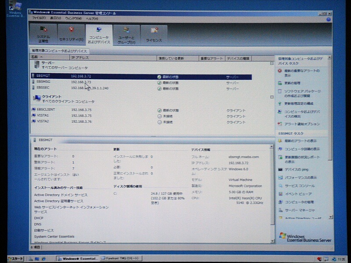The image size is (351, 263).
Task: Sort by the デバイスの種類 column header
Action: click(x=238, y=59)
